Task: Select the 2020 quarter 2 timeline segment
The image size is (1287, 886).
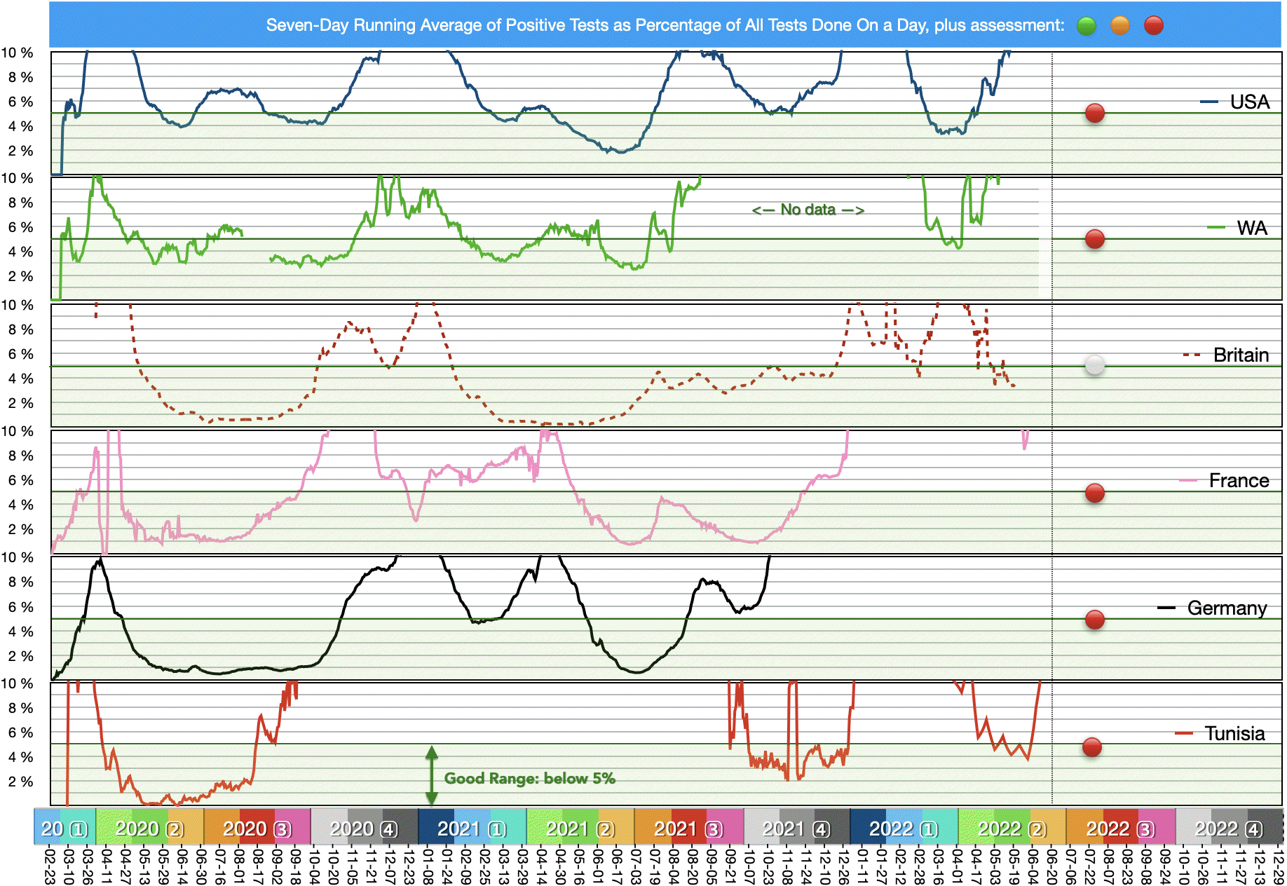Action: pyautogui.click(x=149, y=829)
